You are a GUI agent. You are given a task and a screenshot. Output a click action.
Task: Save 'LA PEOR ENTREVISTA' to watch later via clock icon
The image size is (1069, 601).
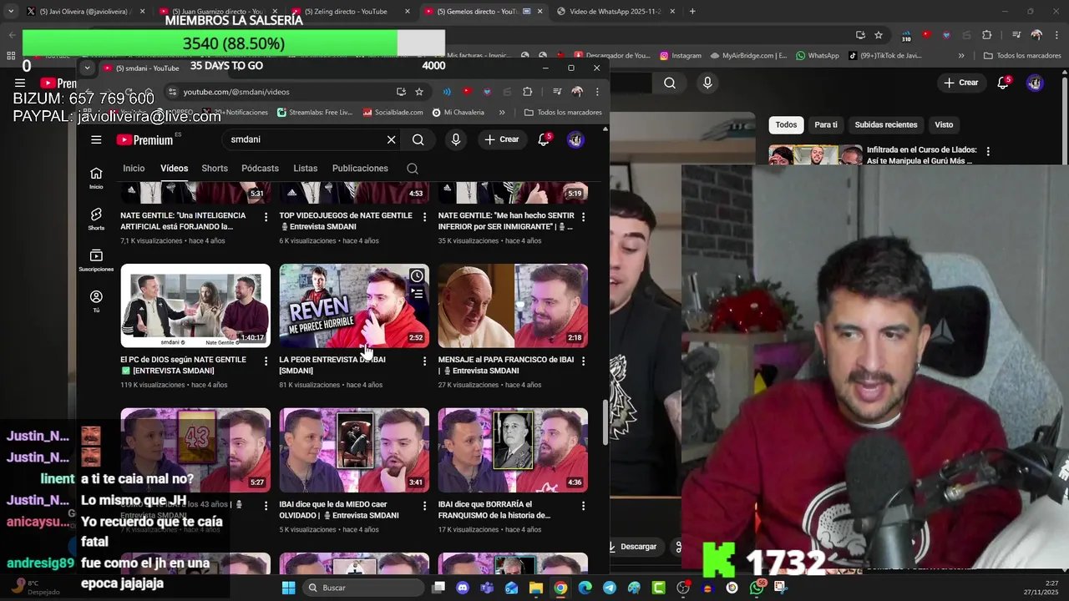pos(417,276)
